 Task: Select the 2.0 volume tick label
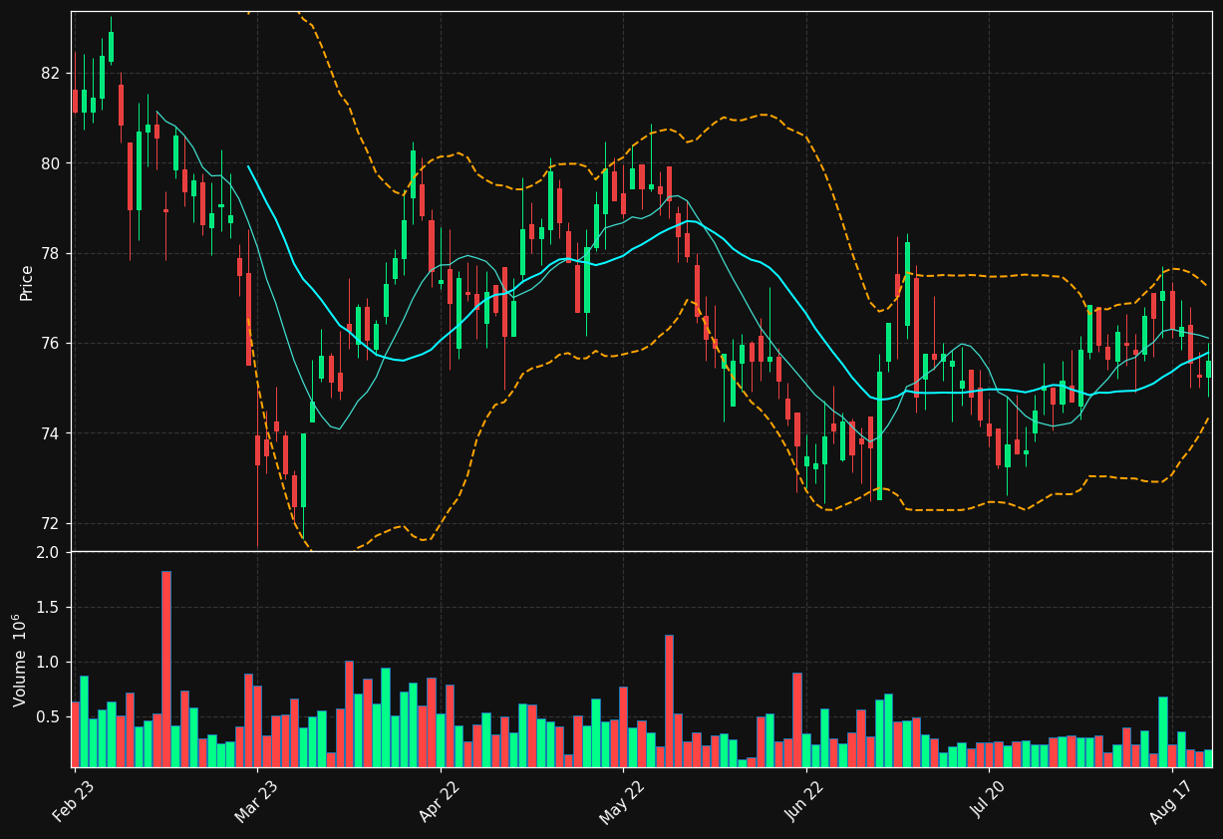point(50,552)
